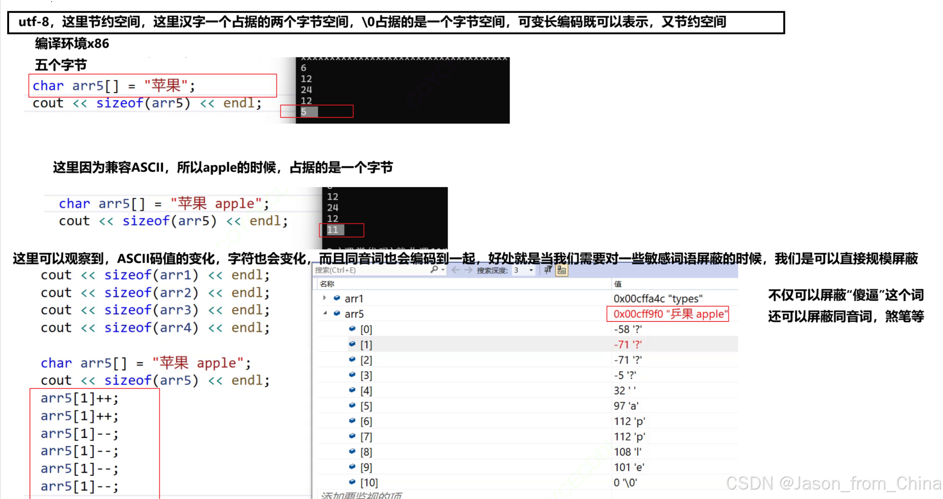943x499 pixels.
Task: Click the search back arrow
Action: (x=455, y=270)
